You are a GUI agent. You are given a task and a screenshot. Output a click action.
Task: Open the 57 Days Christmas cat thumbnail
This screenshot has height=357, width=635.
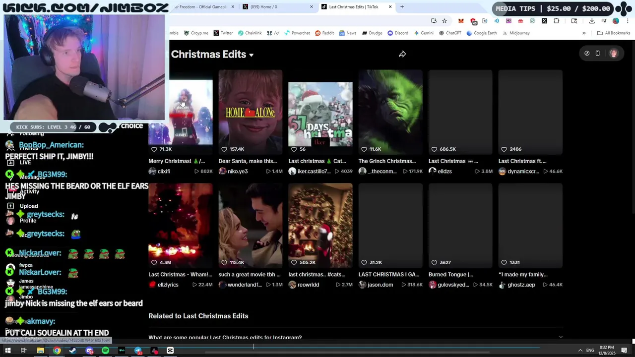(320, 112)
